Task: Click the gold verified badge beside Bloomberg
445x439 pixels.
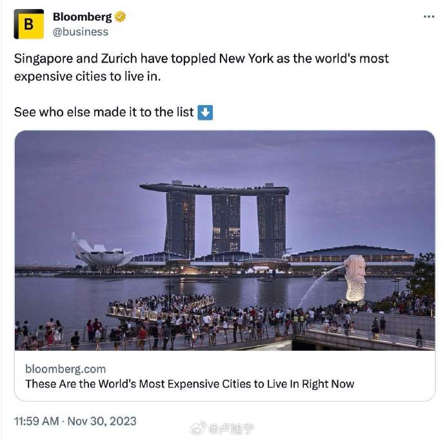Action: coord(120,17)
